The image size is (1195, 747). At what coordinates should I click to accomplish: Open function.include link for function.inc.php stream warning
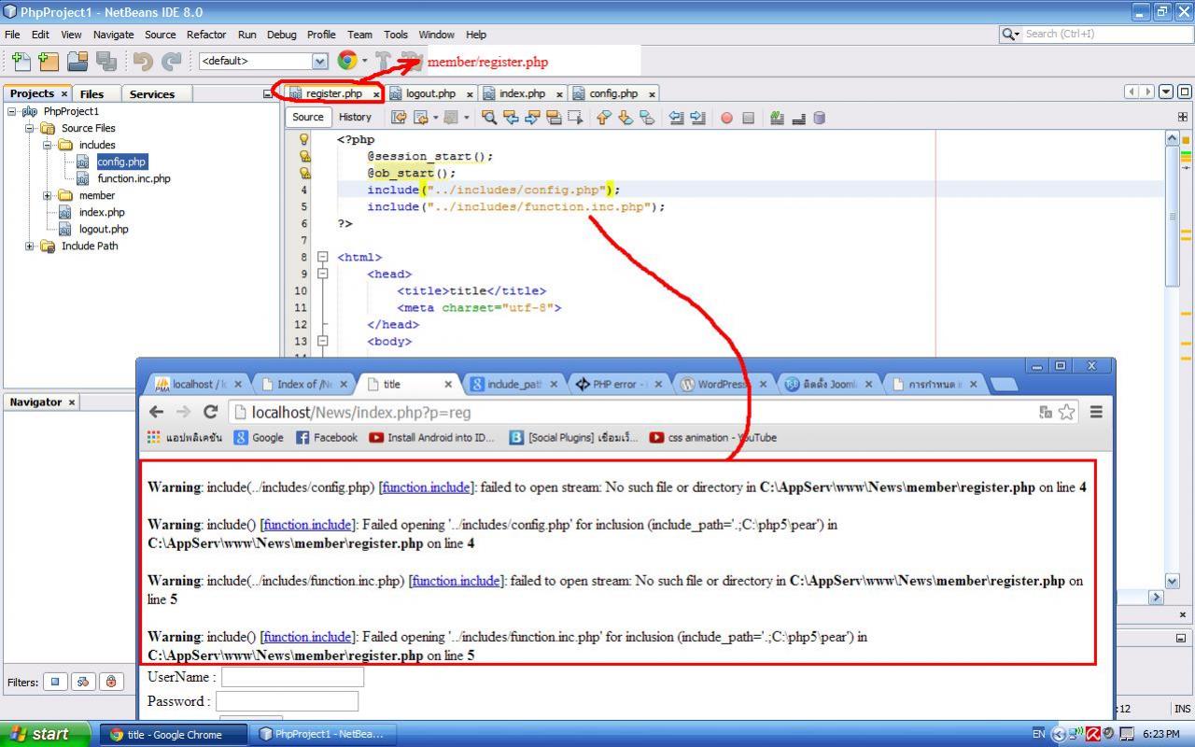tap(457, 580)
